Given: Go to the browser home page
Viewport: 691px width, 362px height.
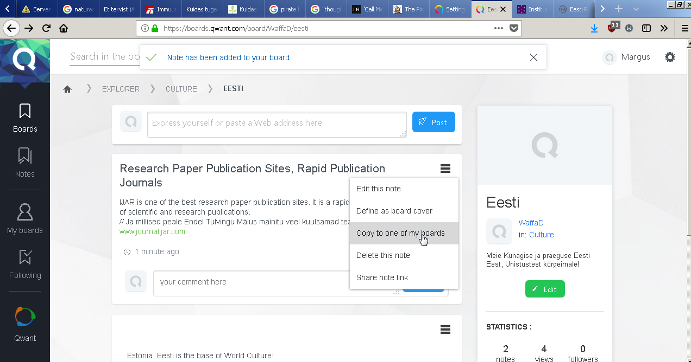Looking at the screenshot, I should [x=64, y=28].
